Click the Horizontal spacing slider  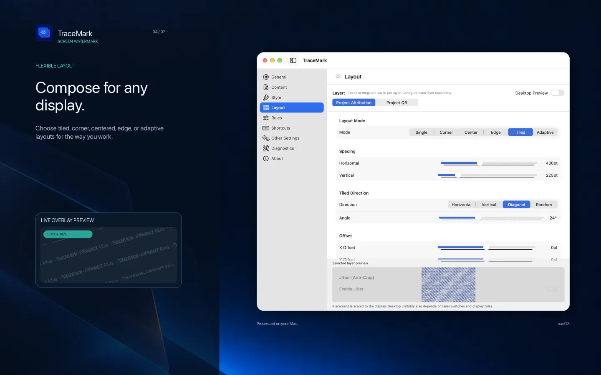(489, 163)
